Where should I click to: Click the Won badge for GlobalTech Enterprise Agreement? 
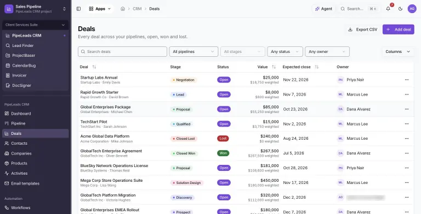tap(223, 153)
